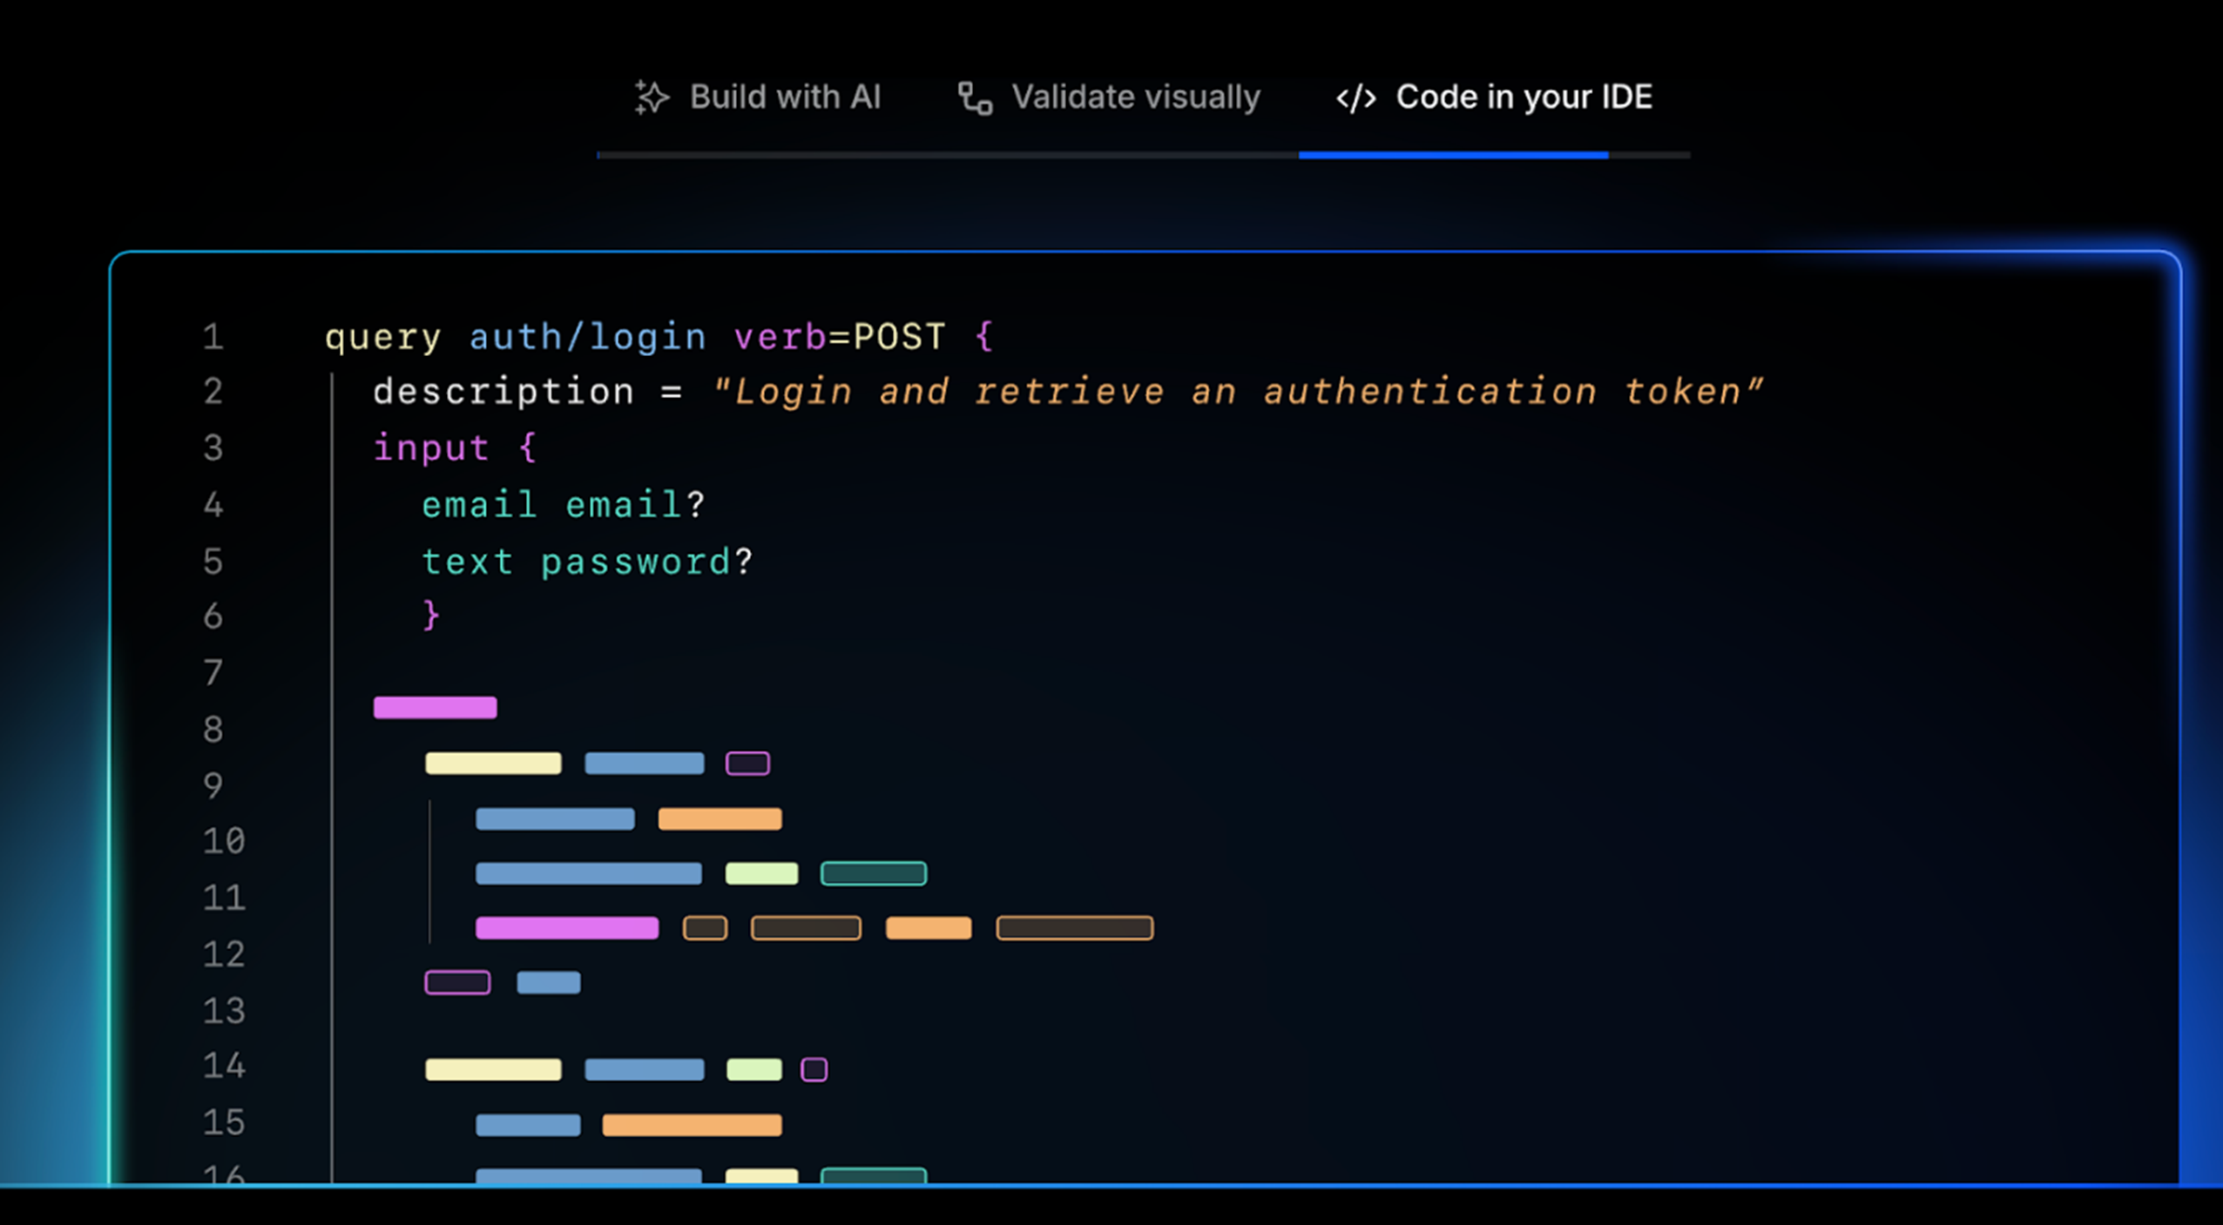This screenshot has width=2223, height=1225.
Task: Click the input keyword on line 3
Action: (431, 448)
